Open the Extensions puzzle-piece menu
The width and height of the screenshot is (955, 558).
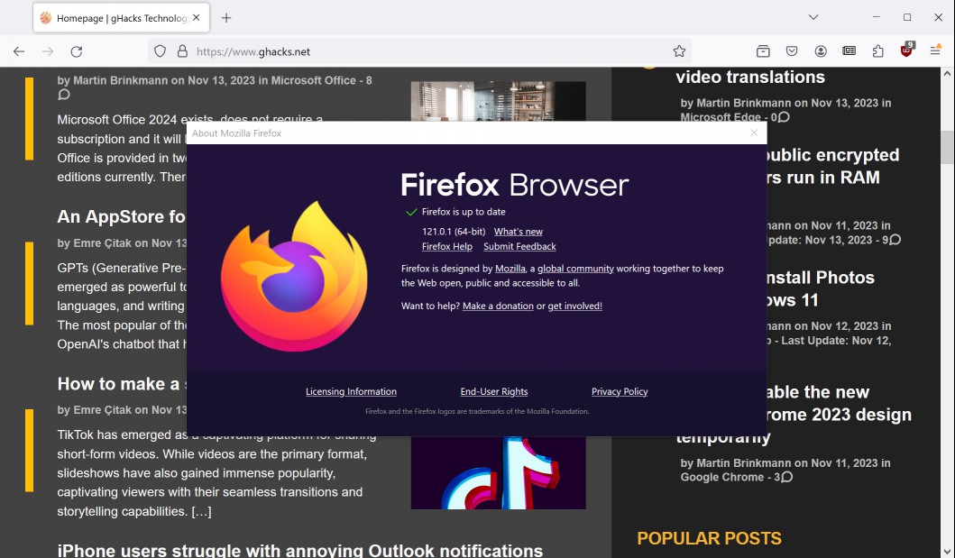point(877,51)
